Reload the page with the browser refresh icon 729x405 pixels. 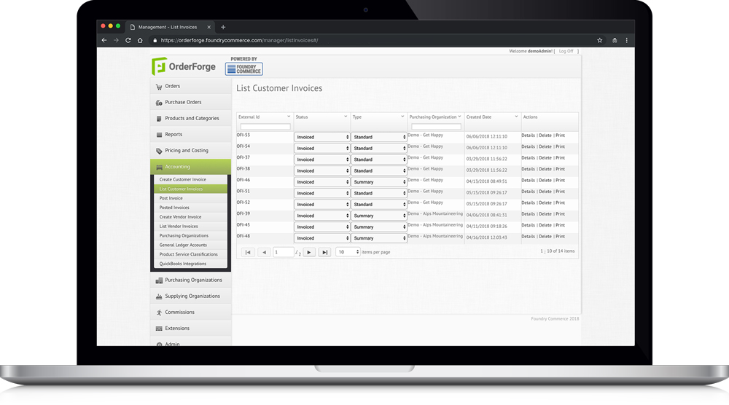tap(128, 40)
